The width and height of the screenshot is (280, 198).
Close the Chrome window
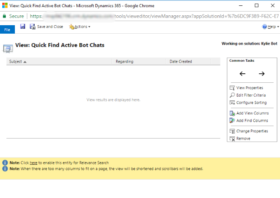272,5
